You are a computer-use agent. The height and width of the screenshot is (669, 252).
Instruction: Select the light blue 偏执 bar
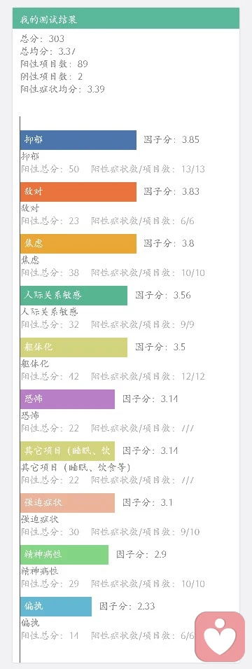point(56,606)
